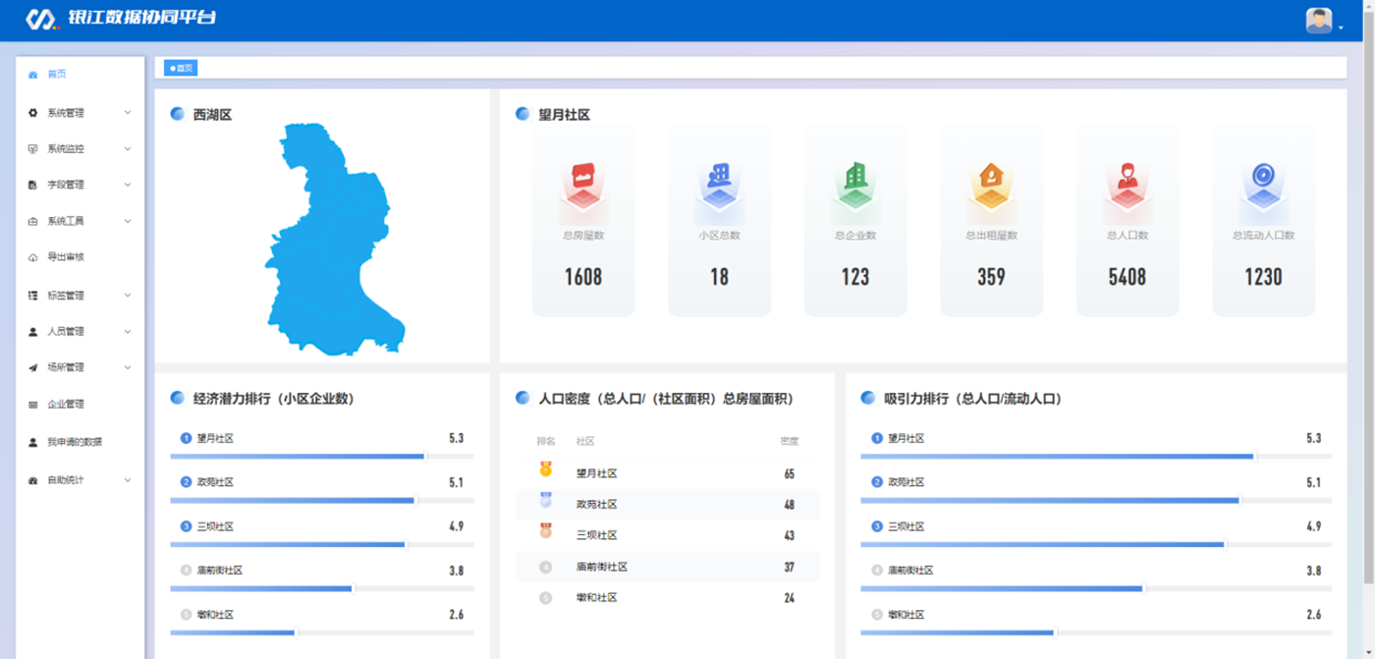Click 望月社区 progress bar in 经济潜力排行
Viewport: 1375px width, 659px height.
coord(298,456)
